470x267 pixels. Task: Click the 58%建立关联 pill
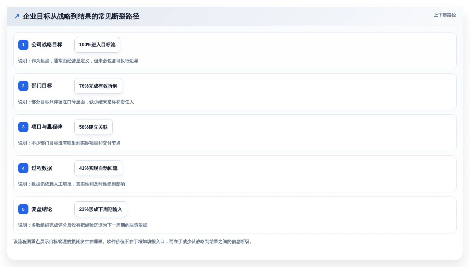[x=94, y=127]
